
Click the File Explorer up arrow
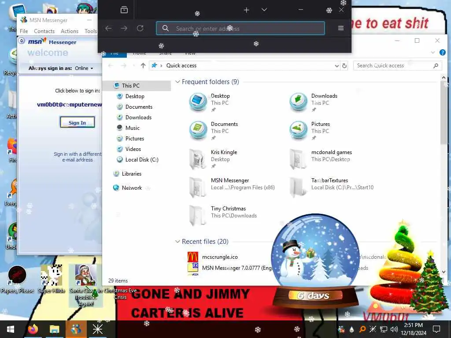point(143,66)
